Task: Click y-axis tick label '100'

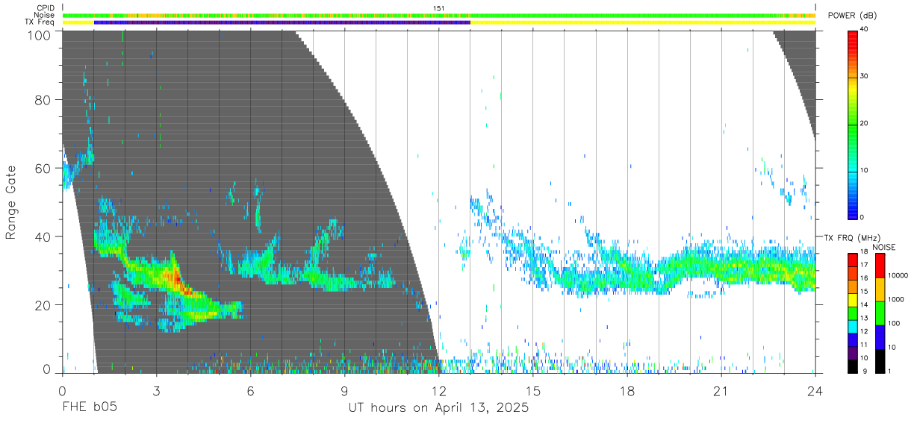Action: pos(38,35)
